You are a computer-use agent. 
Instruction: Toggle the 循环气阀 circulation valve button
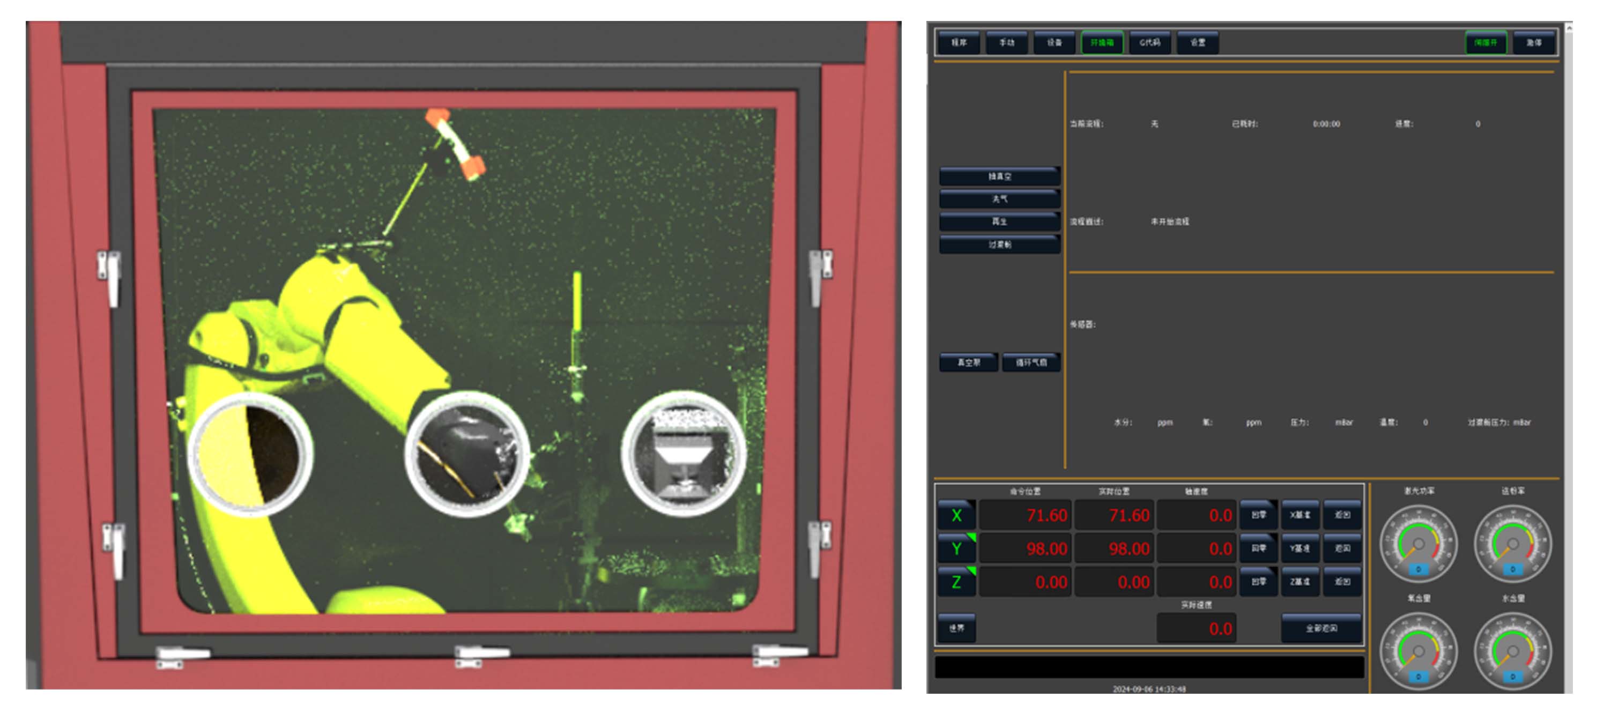click(x=1031, y=362)
